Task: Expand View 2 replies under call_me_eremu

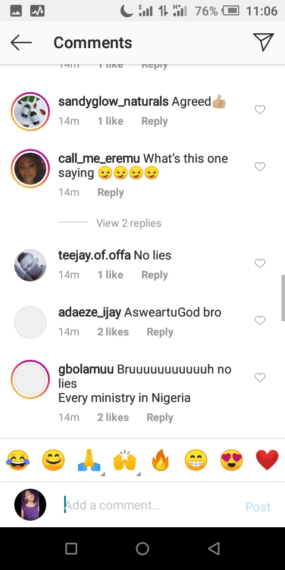Action: 129,223
